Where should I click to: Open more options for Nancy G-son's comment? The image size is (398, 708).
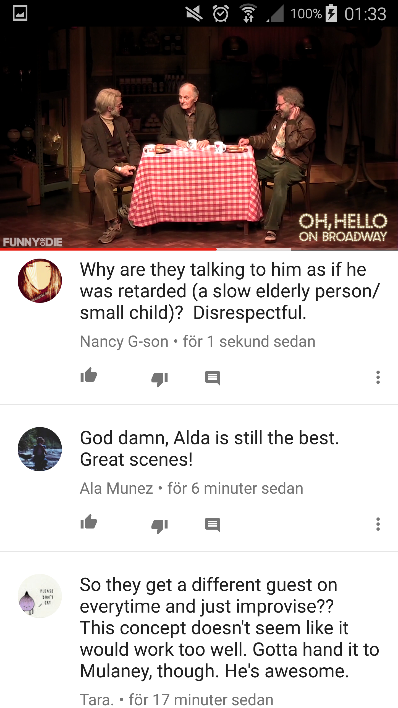point(378,377)
